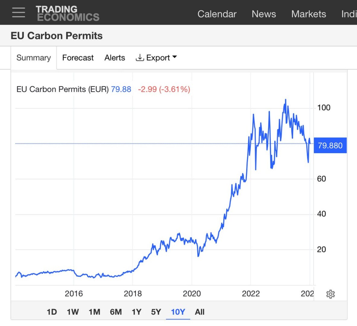Switch to the Summary tab

(33, 58)
